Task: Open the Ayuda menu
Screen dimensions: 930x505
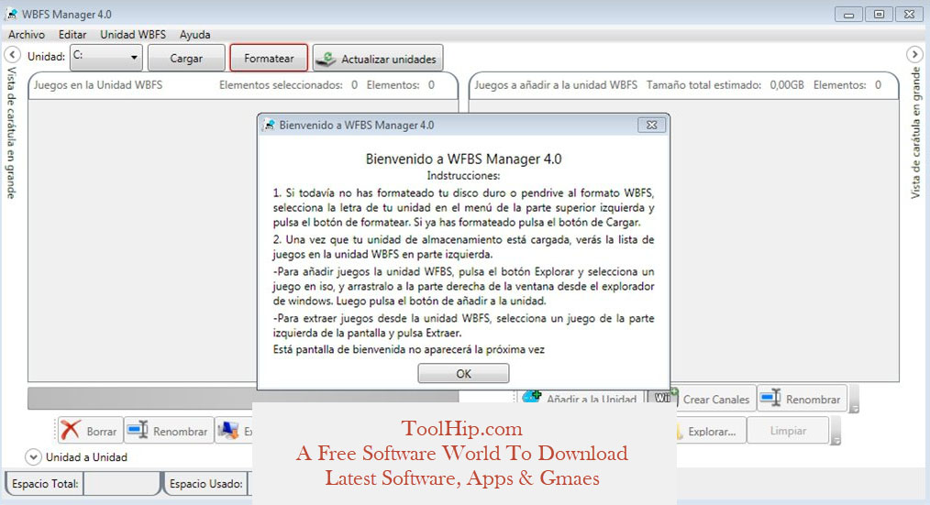Action: [195, 35]
